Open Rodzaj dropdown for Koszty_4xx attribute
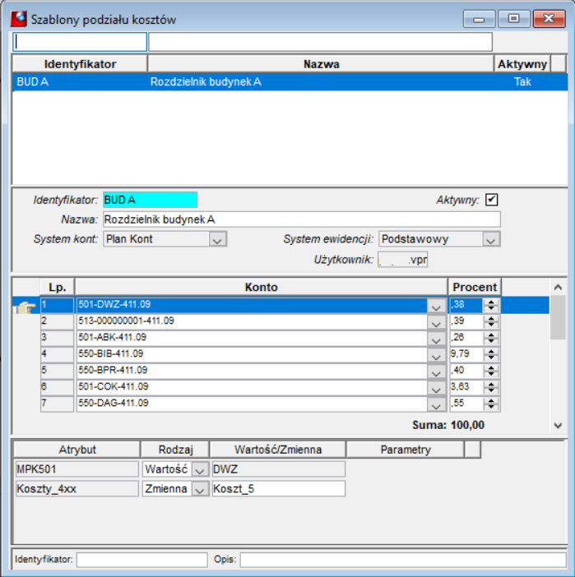This screenshot has height=577, width=575. 200,489
